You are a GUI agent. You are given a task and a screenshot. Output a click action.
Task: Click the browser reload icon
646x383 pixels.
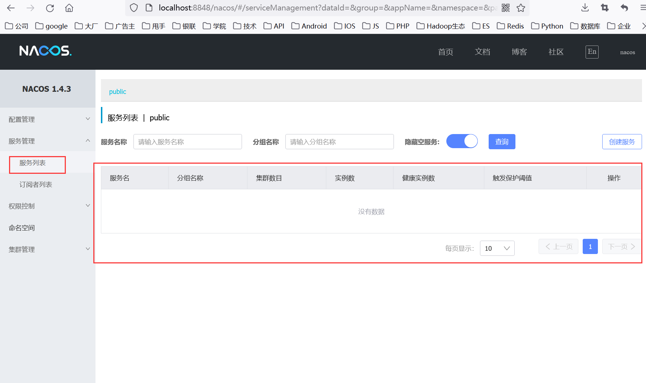(50, 8)
